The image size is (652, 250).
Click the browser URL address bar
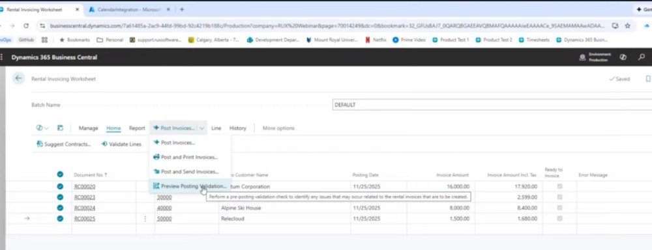tap(327, 26)
